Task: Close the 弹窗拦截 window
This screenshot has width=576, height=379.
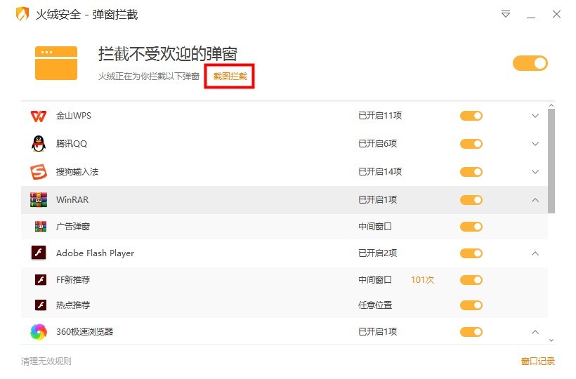Action: coord(556,14)
